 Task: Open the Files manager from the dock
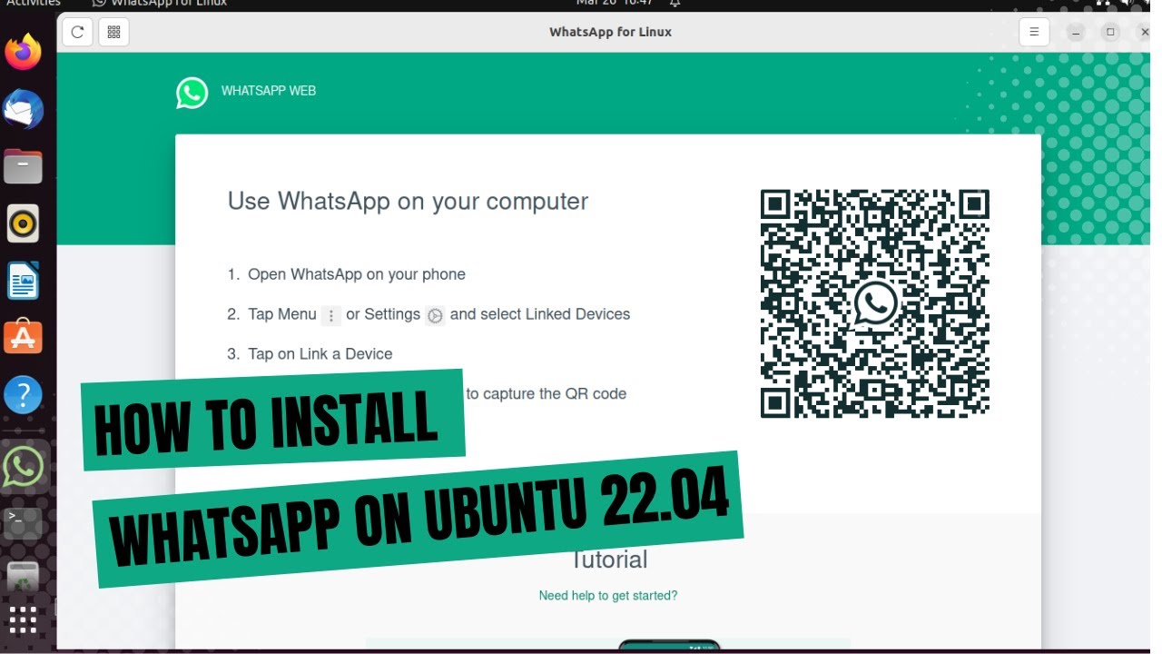(24, 167)
